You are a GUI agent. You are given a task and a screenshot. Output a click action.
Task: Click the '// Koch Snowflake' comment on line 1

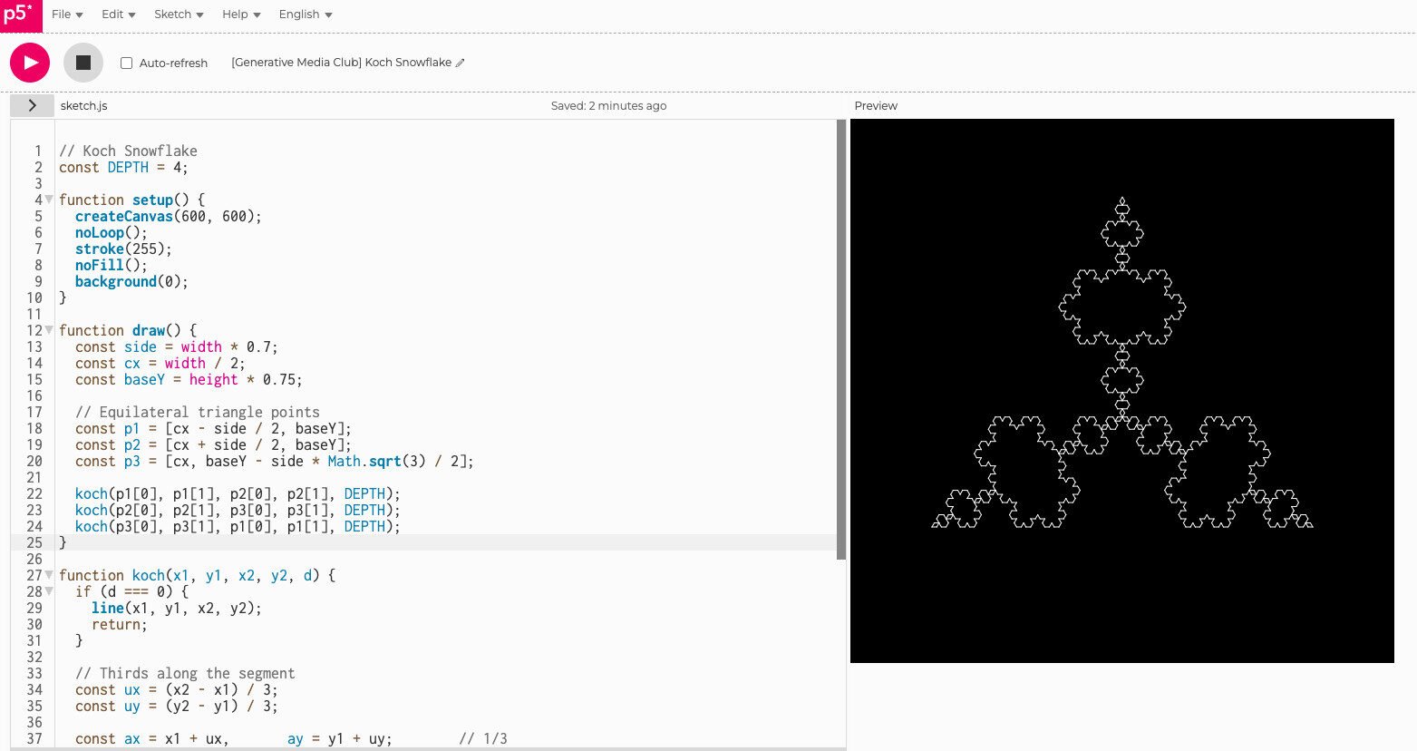pyautogui.click(x=128, y=151)
